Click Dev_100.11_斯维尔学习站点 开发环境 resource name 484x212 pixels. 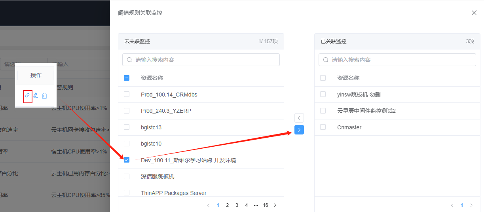click(x=188, y=160)
